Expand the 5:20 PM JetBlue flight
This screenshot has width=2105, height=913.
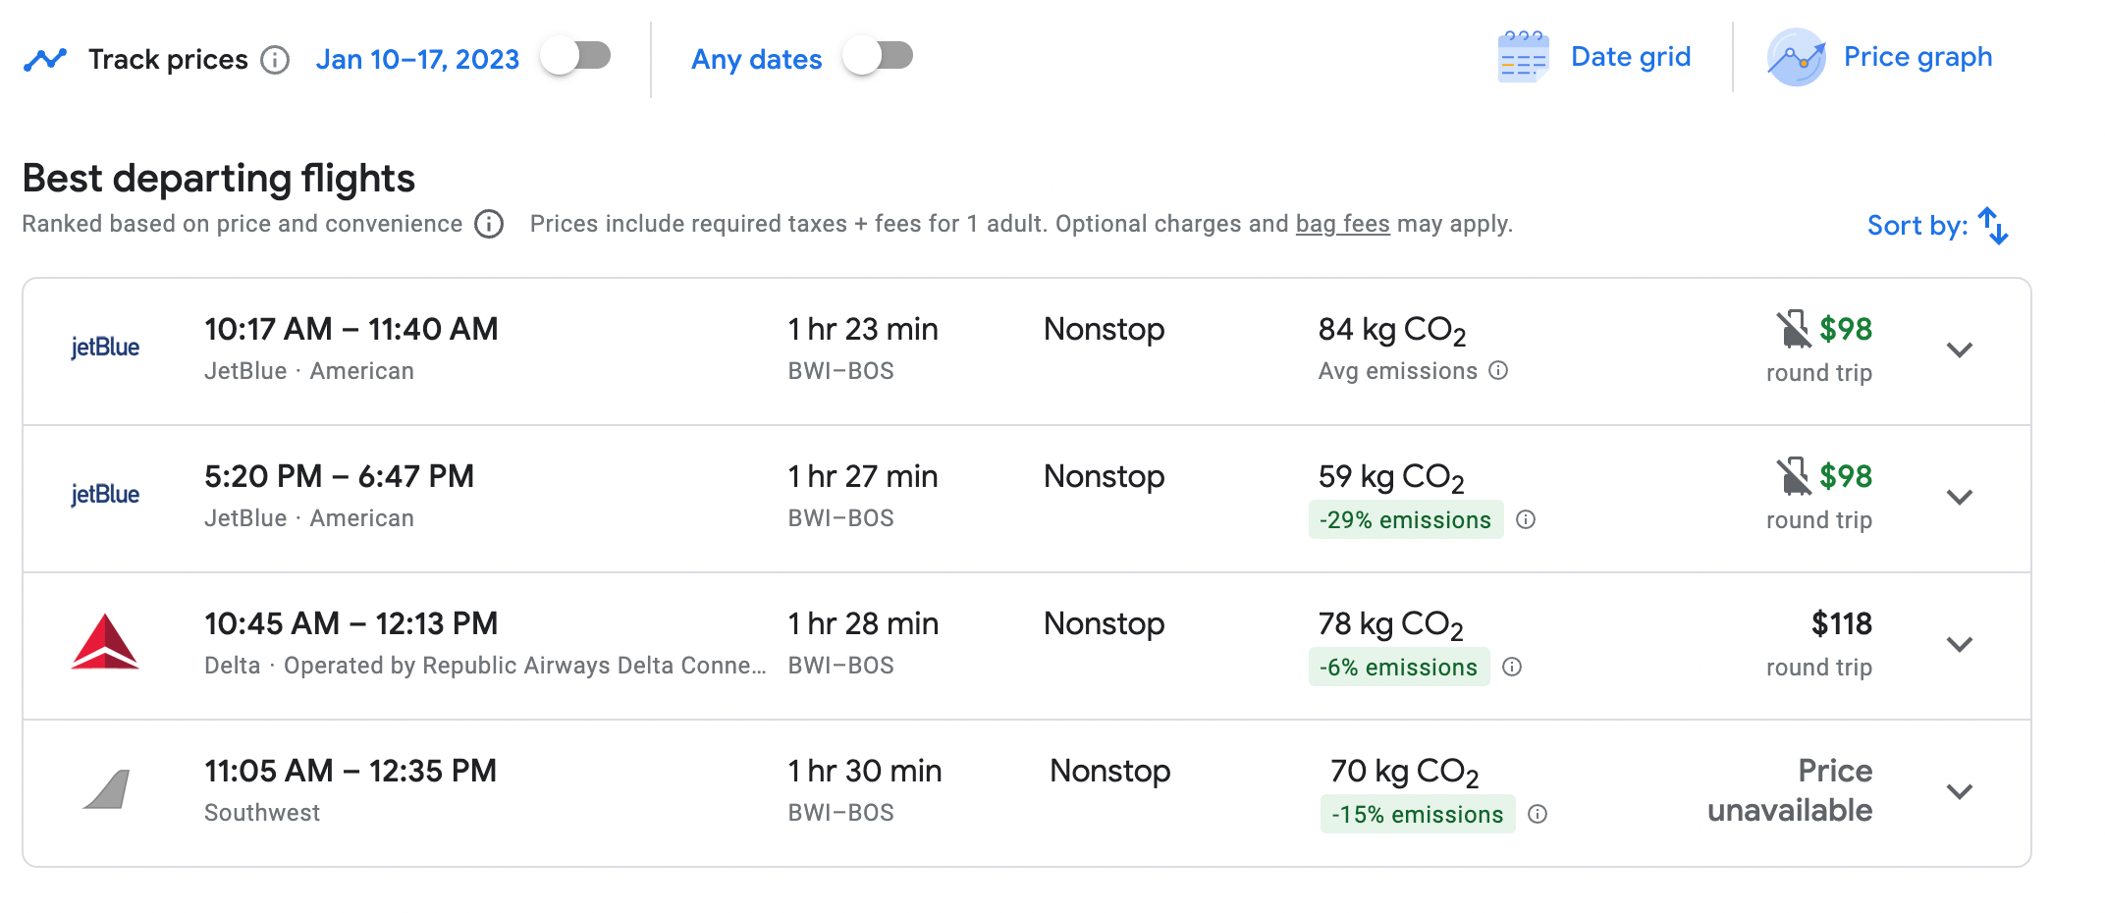pyautogui.click(x=1959, y=498)
